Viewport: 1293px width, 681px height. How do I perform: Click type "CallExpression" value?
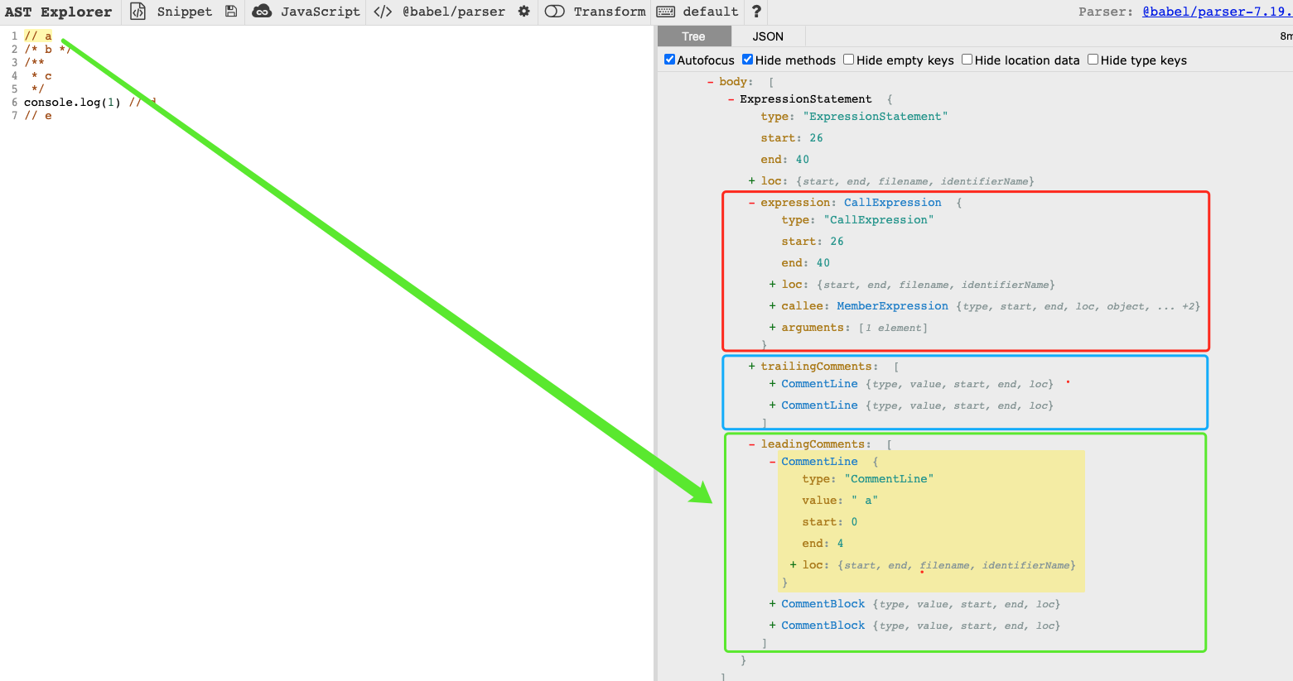click(879, 220)
